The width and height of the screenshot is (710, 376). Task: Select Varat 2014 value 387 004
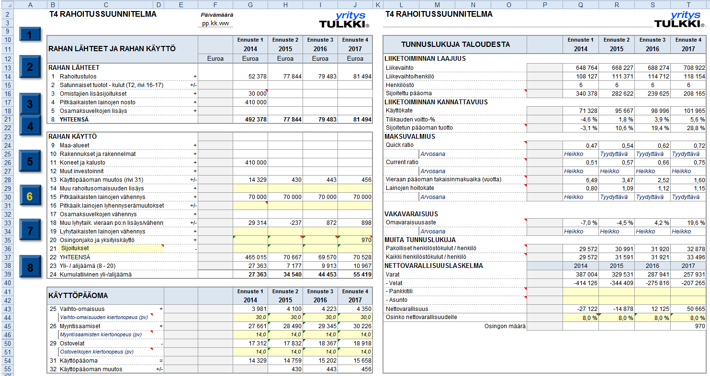coord(581,274)
